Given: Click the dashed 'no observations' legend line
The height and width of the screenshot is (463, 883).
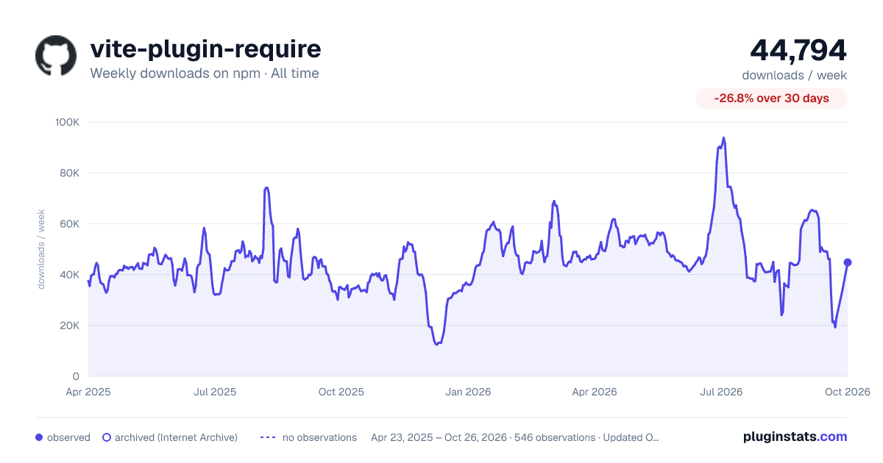Looking at the screenshot, I should point(269,437).
